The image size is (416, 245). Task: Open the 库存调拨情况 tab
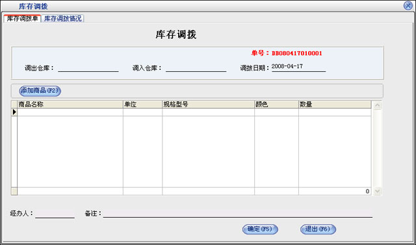click(x=62, y=18)
